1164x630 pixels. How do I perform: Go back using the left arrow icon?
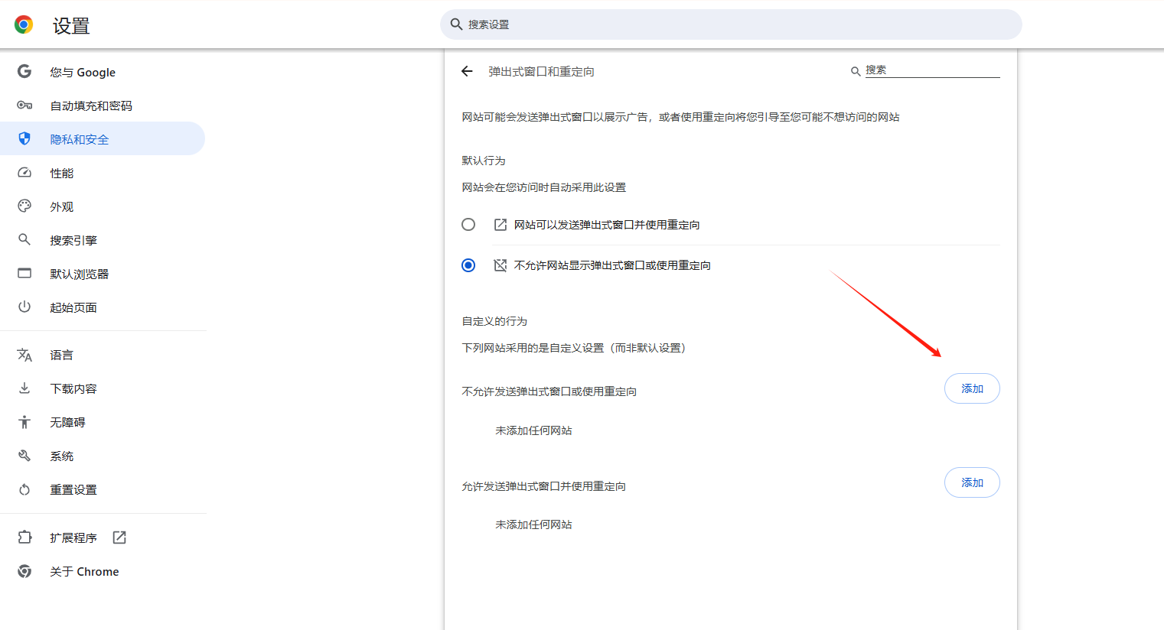[467, 71]
